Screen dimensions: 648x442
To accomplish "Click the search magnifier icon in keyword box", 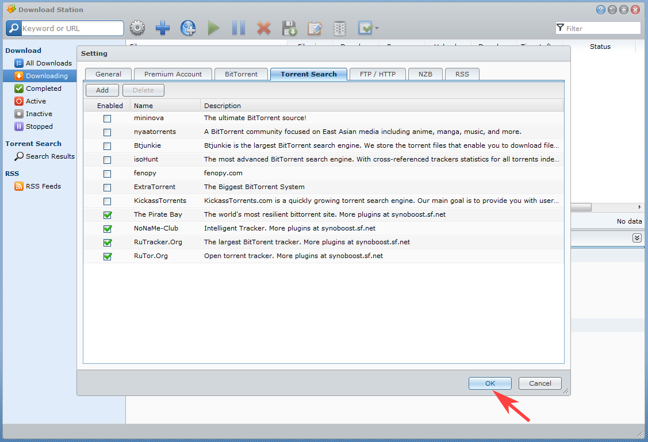I will 14,28.
